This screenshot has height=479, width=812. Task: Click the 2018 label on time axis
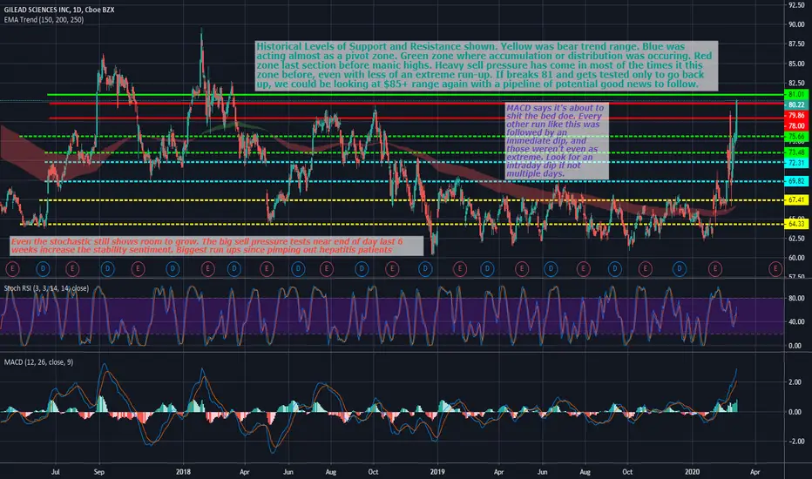183,472
